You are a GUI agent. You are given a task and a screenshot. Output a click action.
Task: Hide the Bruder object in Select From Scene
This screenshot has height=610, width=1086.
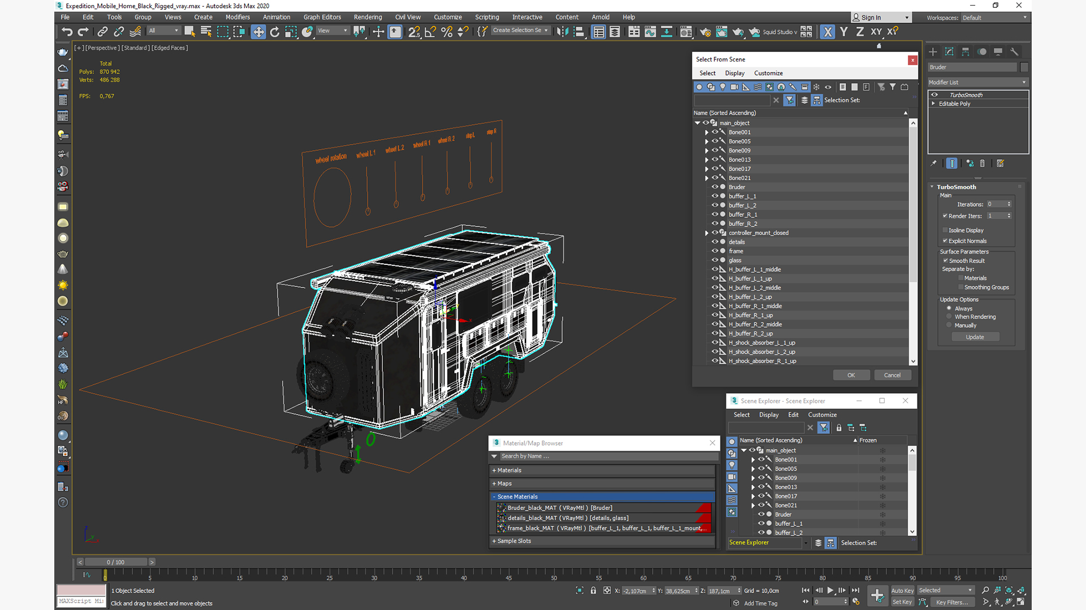[714, 187]
